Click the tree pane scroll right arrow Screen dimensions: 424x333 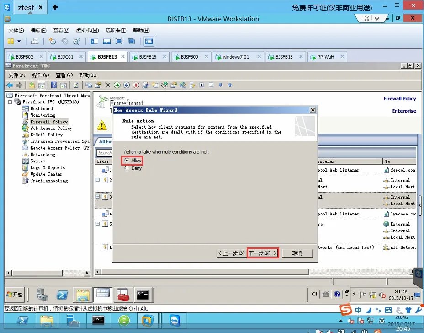click(87, 273)
